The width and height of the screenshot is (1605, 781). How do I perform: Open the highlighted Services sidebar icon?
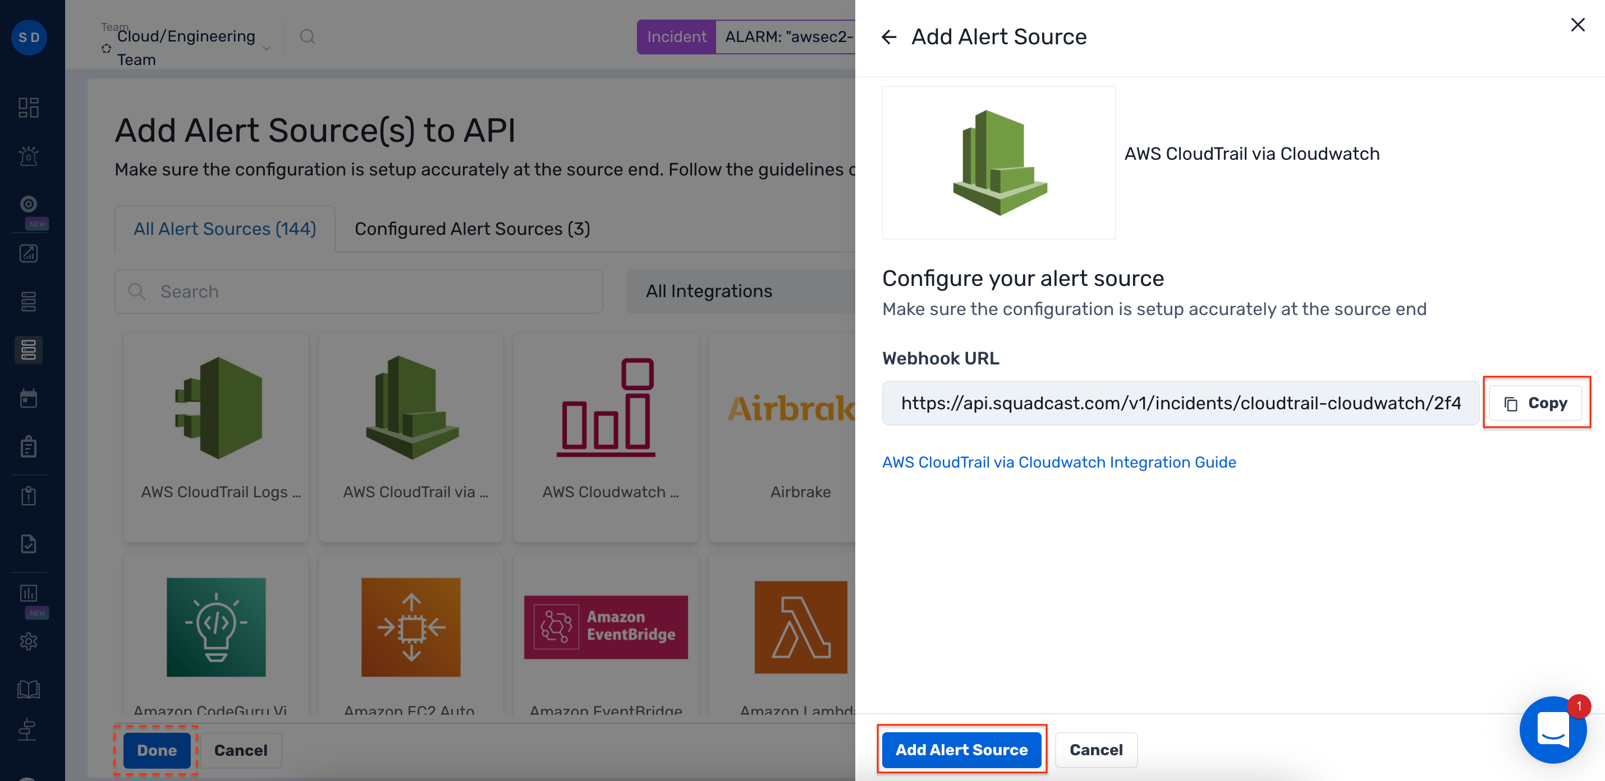point(29,350)
